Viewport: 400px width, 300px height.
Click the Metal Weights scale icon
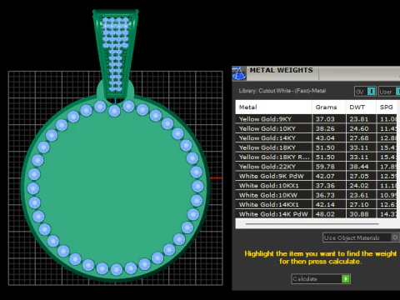point(239,73)
